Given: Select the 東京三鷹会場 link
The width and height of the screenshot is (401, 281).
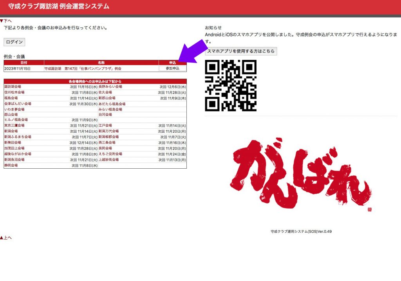Looking at the screenshot, I should (14, 126).
